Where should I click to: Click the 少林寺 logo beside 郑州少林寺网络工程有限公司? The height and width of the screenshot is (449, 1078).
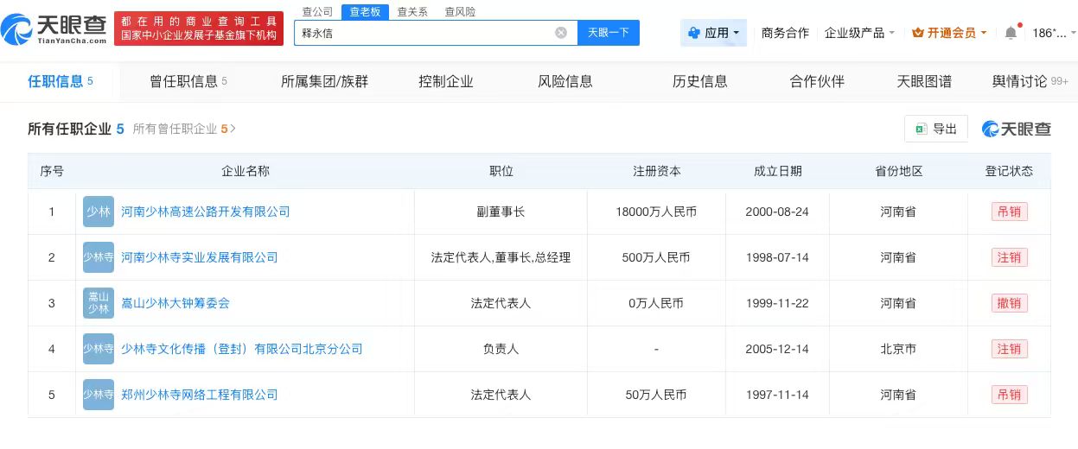[x=99, y=395]
